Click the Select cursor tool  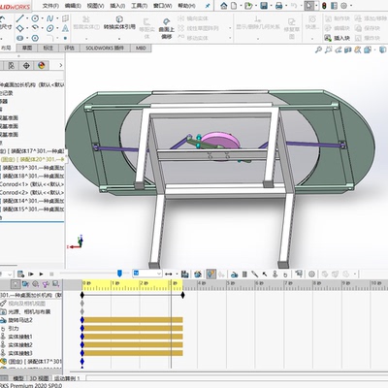(309, 6)
